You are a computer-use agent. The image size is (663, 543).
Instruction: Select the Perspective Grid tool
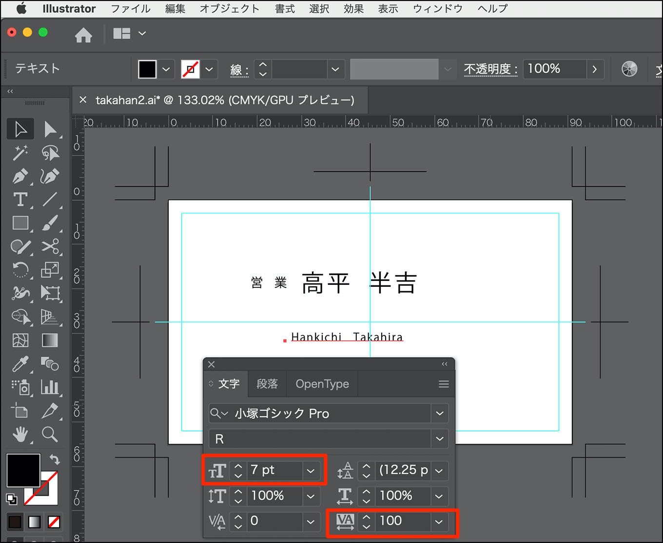point(50,317)
